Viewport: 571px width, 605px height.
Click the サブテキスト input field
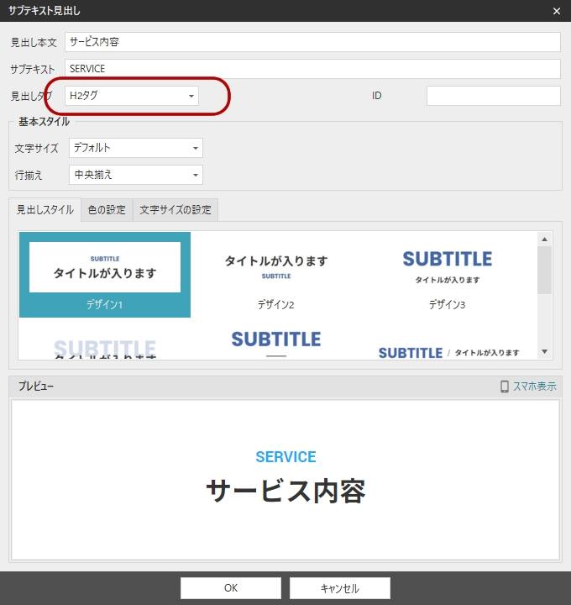312,69
